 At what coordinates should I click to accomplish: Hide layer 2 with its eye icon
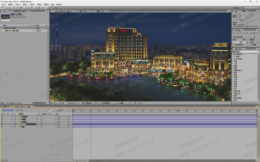tap(2, 119)
